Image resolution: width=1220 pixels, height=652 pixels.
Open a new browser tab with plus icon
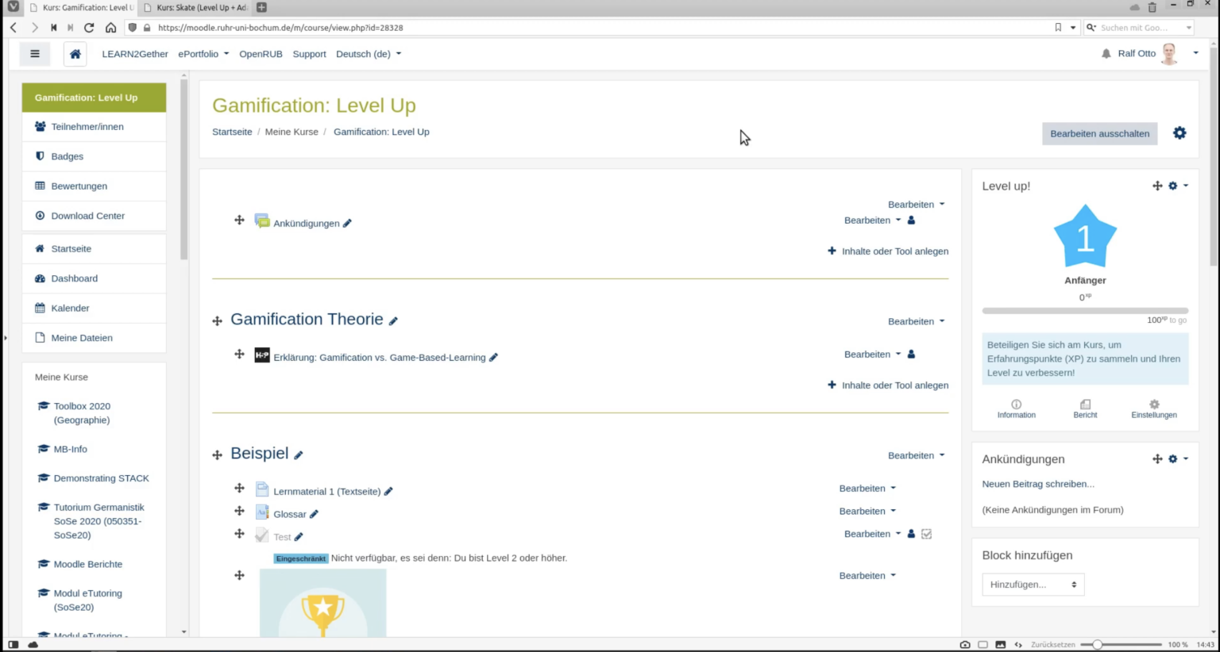coord(261,7)
